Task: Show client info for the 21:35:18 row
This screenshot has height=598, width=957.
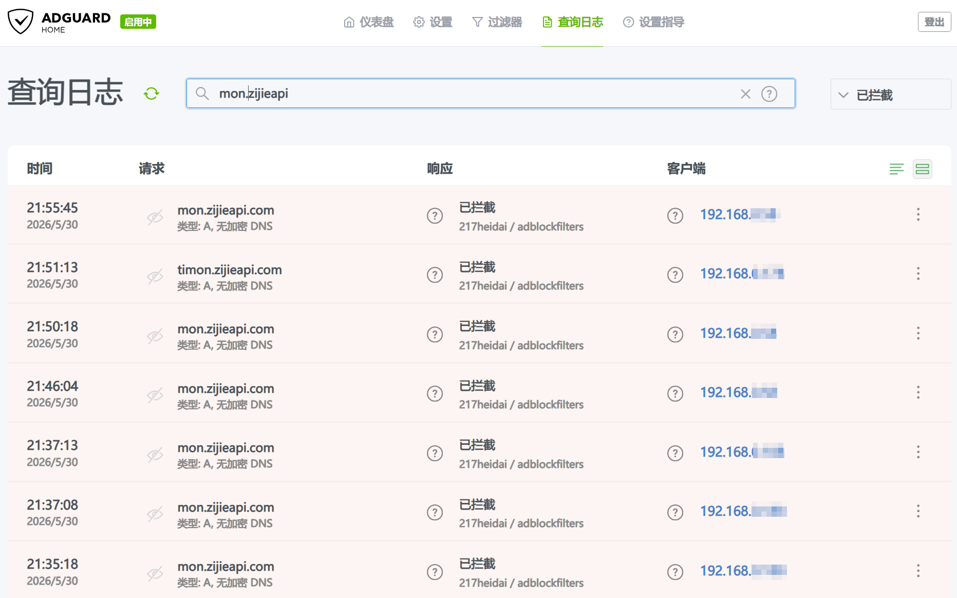Action: [x=675, y=572]
